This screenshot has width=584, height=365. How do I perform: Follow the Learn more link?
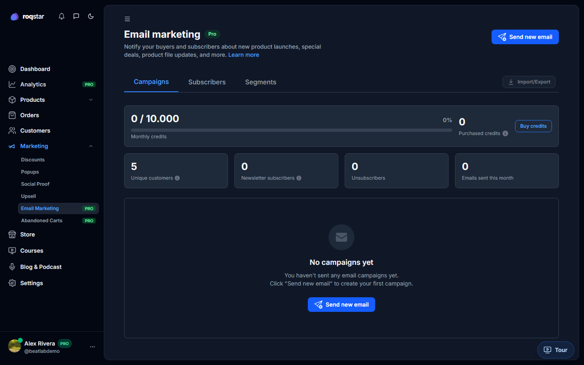tap(244, 55)
